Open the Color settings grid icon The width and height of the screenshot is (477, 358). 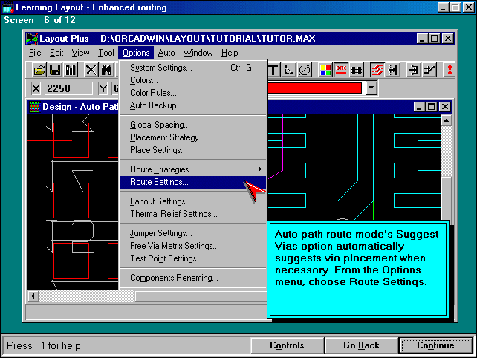[325, 70]
